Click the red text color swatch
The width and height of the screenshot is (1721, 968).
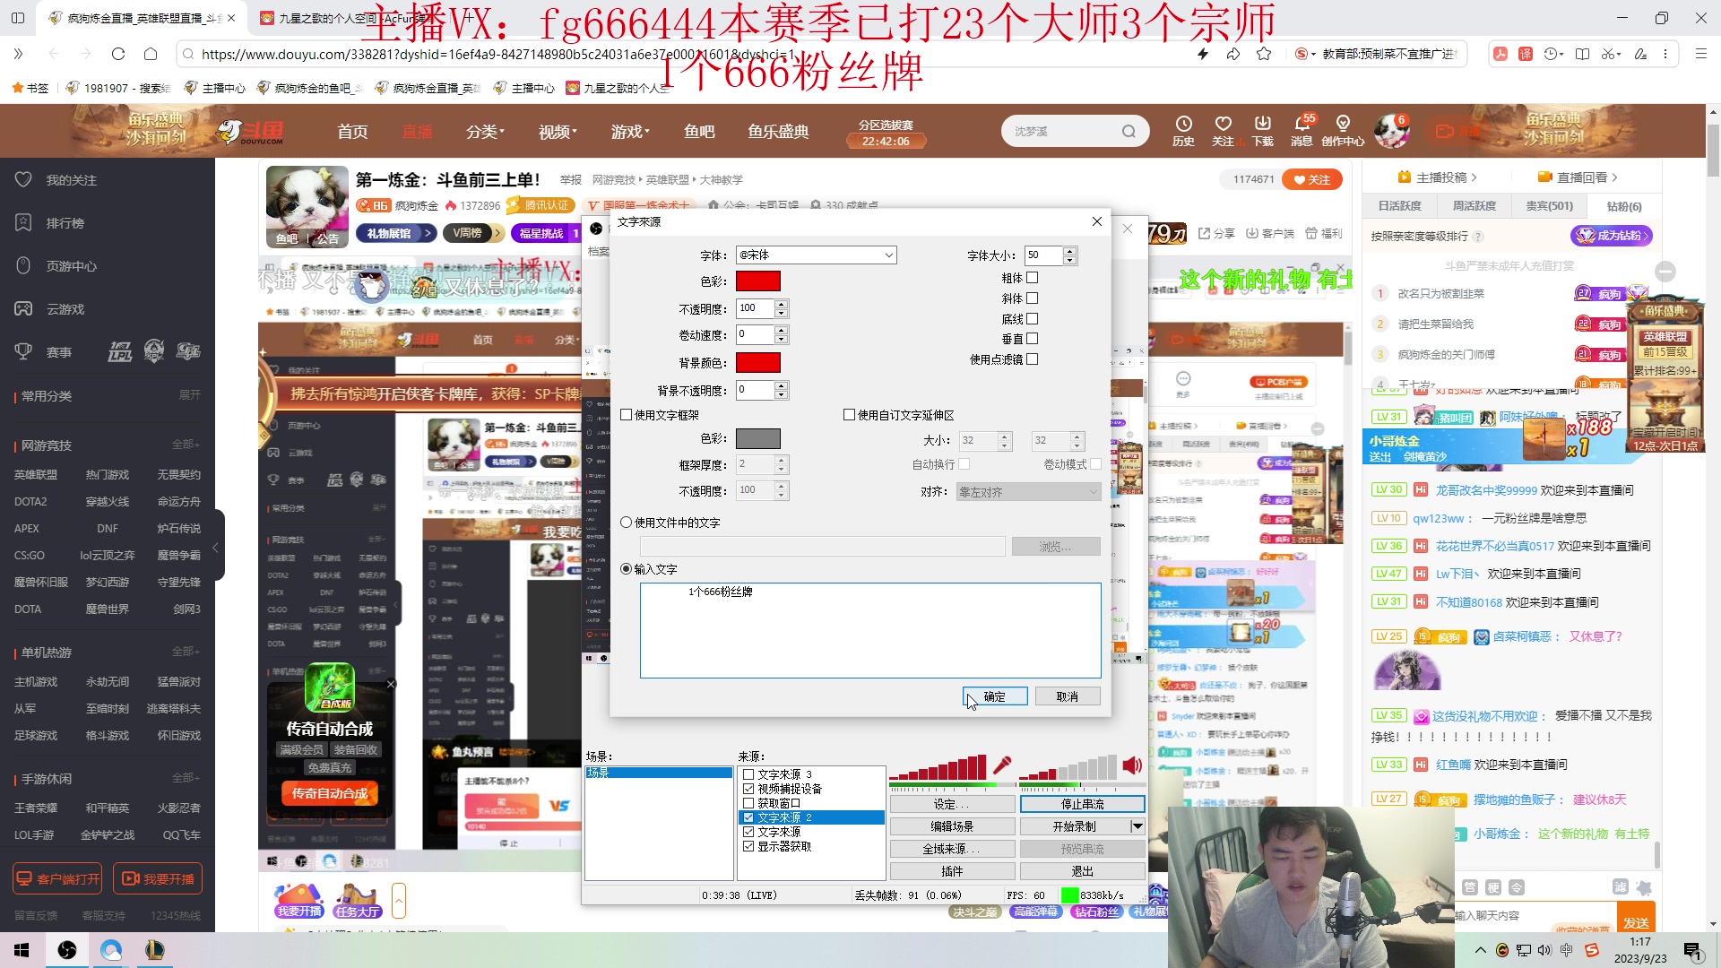(x=757, y=281)
